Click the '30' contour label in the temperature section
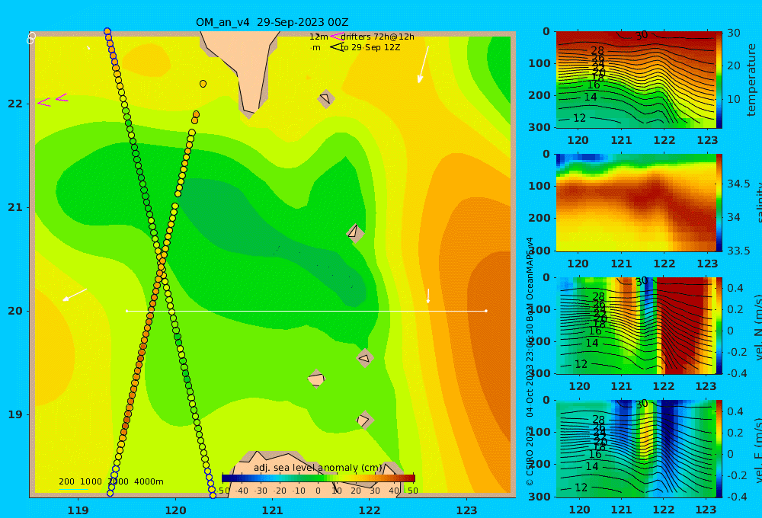The height and width of the screenshot is (518, 762). 642,35
